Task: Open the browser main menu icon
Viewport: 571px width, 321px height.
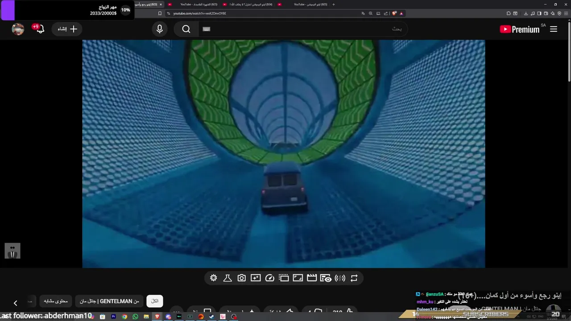Action: (566, 13)
